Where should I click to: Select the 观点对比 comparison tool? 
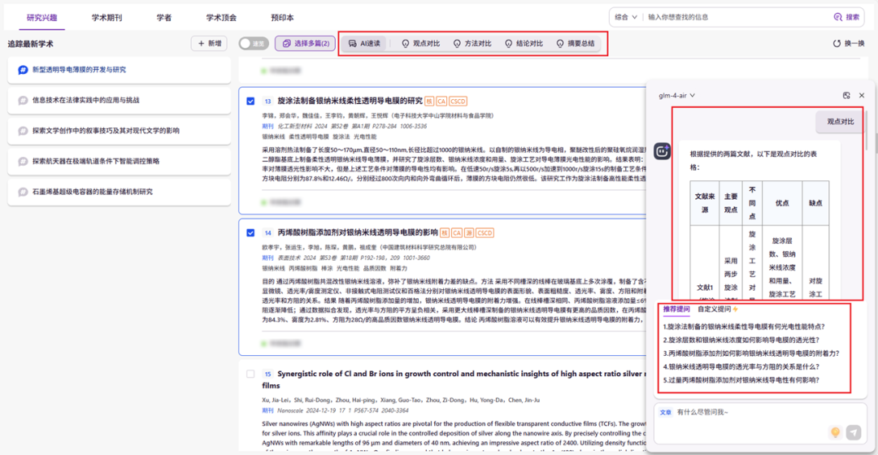click(421, 44)
